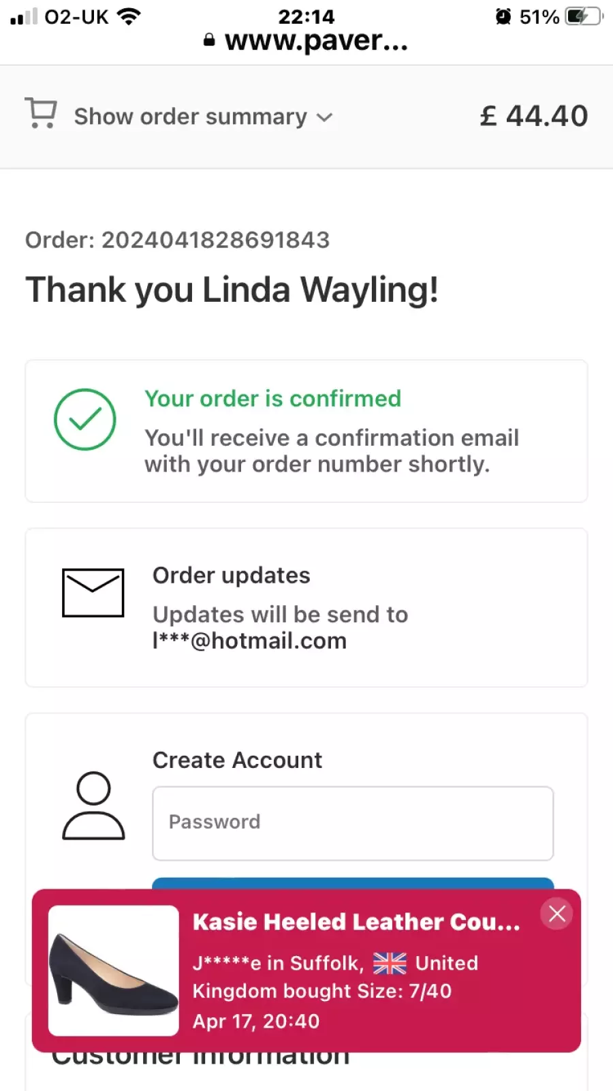Image resolution: width=613 pixels, height=1091 pixels.
Task: Tap the United Kingdom flag icon
Action: [x=390, y=963]
